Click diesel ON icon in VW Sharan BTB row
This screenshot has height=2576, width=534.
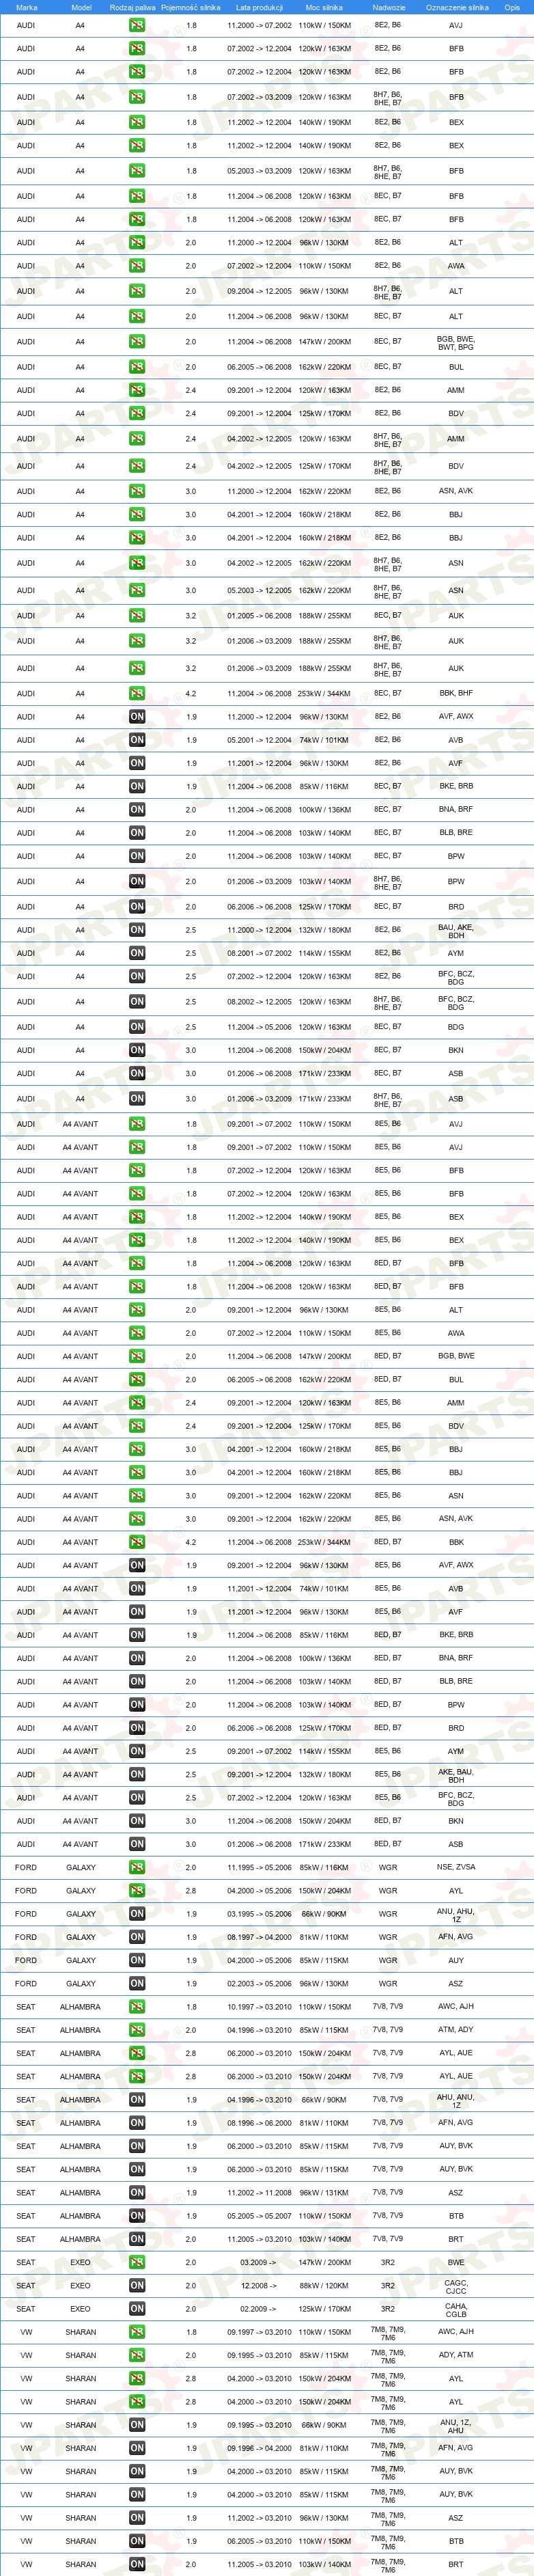click(x=137, y=2541)
